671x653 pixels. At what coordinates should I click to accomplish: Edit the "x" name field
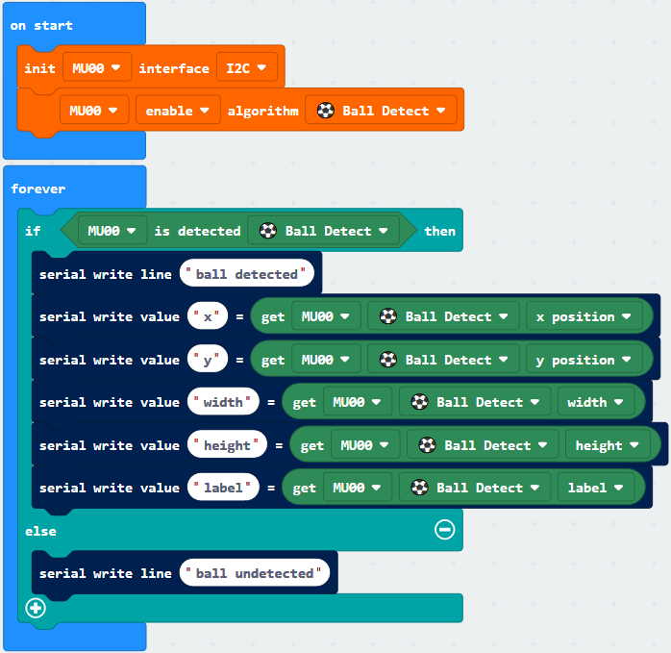pyautogui.click(x=208, y=316)
